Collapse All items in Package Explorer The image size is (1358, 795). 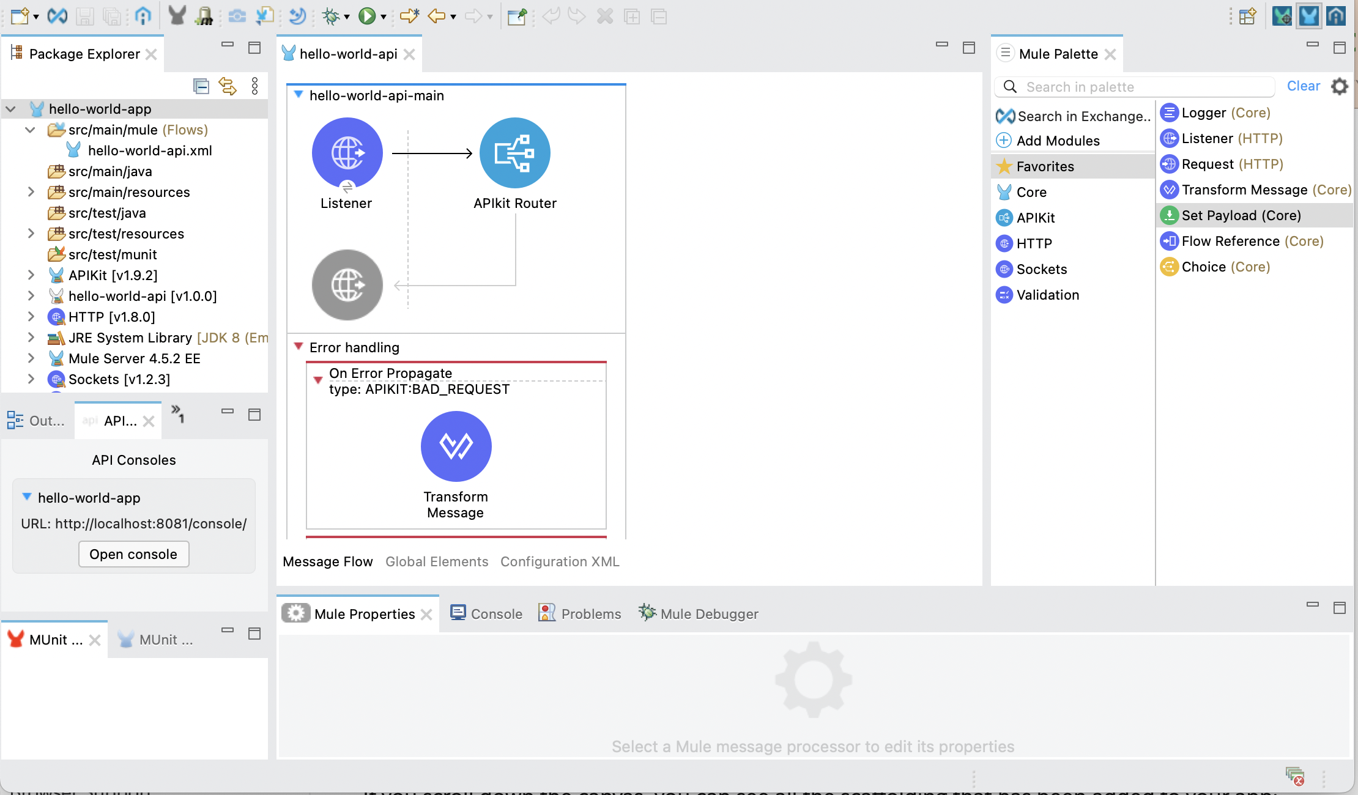201,86
